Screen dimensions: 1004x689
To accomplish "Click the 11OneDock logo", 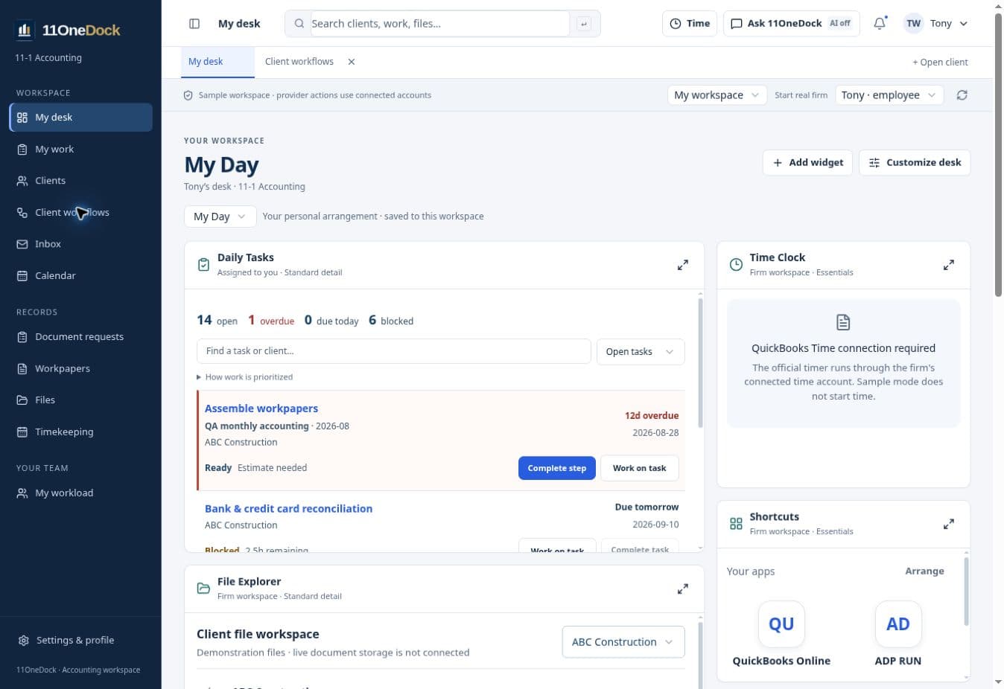I will coord(67,30).
